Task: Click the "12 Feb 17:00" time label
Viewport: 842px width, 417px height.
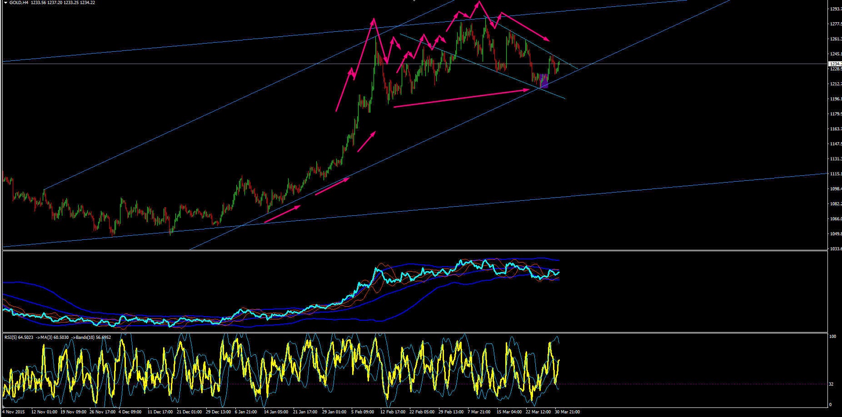Action: [x=393, y=412]
